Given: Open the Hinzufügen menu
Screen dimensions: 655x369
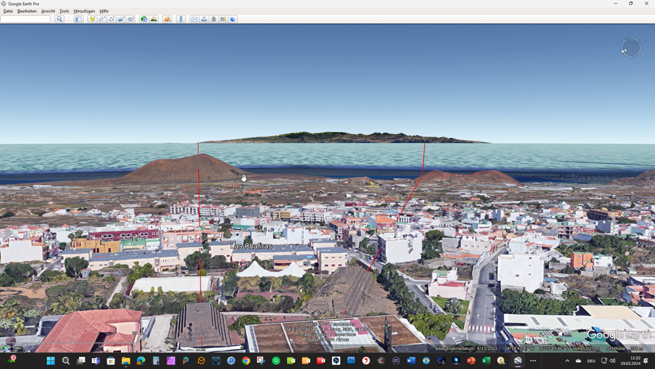Looking at the screenshot, I should tap(84, 11).
